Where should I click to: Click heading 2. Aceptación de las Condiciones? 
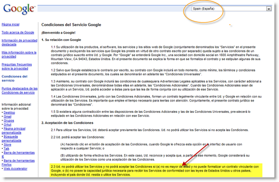[x=67, y=123]
